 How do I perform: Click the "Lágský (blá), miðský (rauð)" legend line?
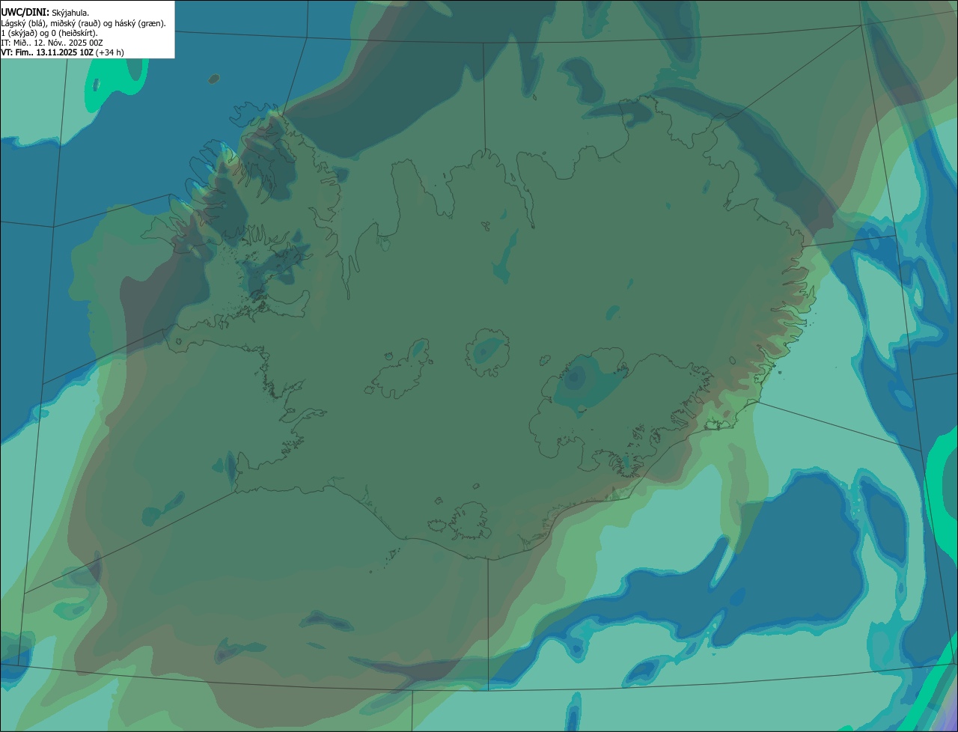pyautogui.click(x=83, y=23)
